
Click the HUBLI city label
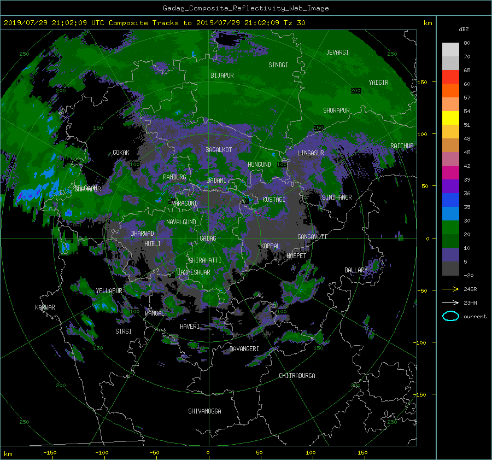point(153,243)
